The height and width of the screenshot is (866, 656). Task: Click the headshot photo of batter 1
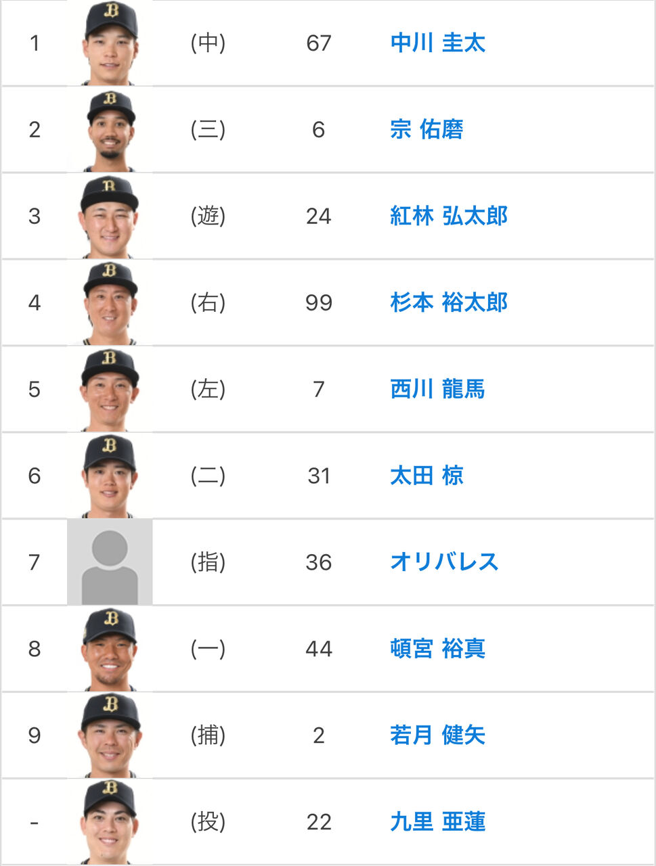tap(110, 43)
